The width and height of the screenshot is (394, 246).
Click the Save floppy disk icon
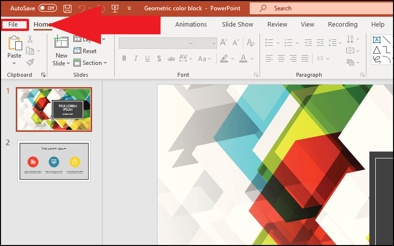point(67,8)
